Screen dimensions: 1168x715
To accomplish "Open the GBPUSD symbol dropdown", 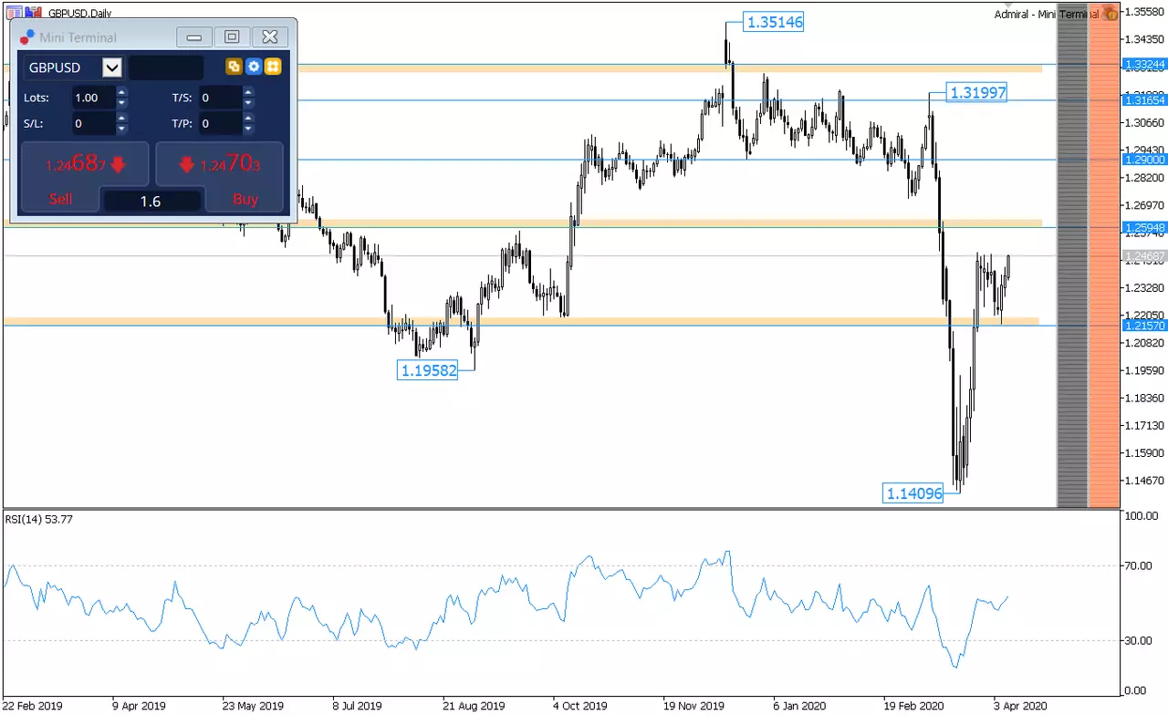I will [x=112, y=67].
